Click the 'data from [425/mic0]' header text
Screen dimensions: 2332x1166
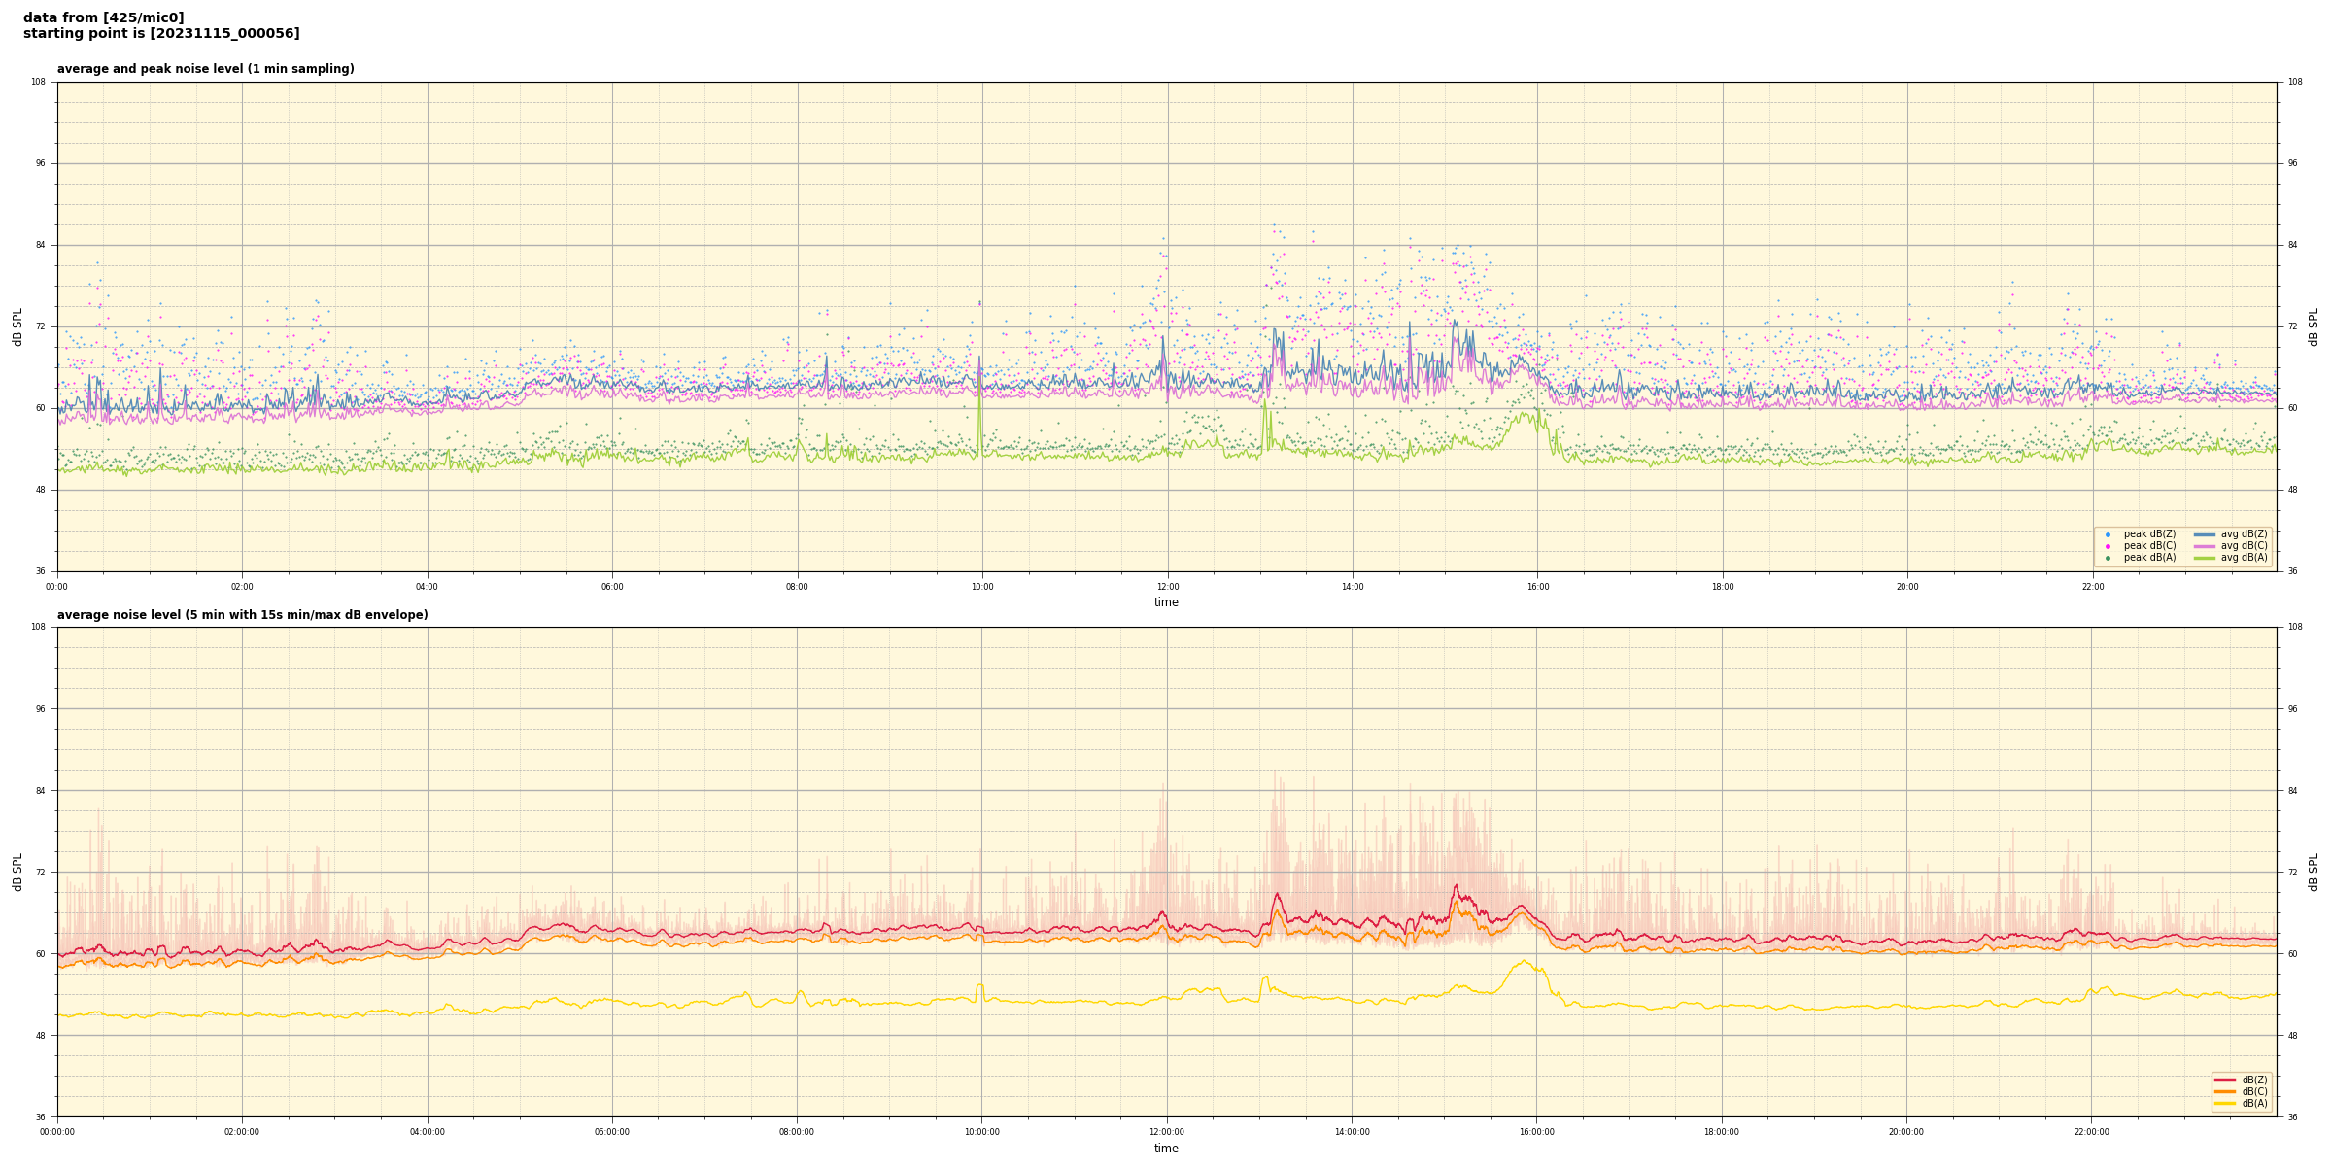click(103, 17)
